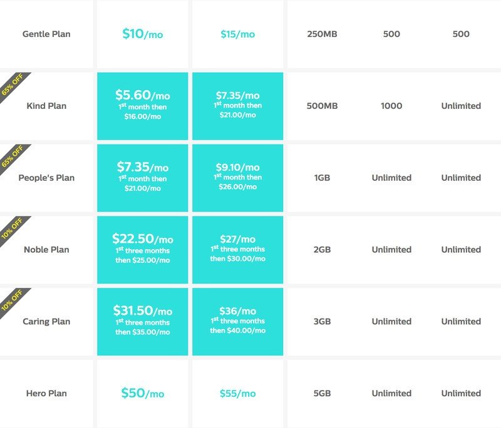501x428 pixels.
Task: Click the Hero Plan $55/mo price
Action: (x=237, y=394)
